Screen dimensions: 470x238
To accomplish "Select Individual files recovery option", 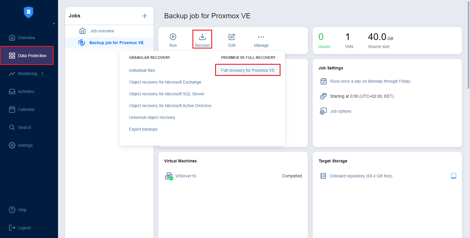I will click(142, 70).
